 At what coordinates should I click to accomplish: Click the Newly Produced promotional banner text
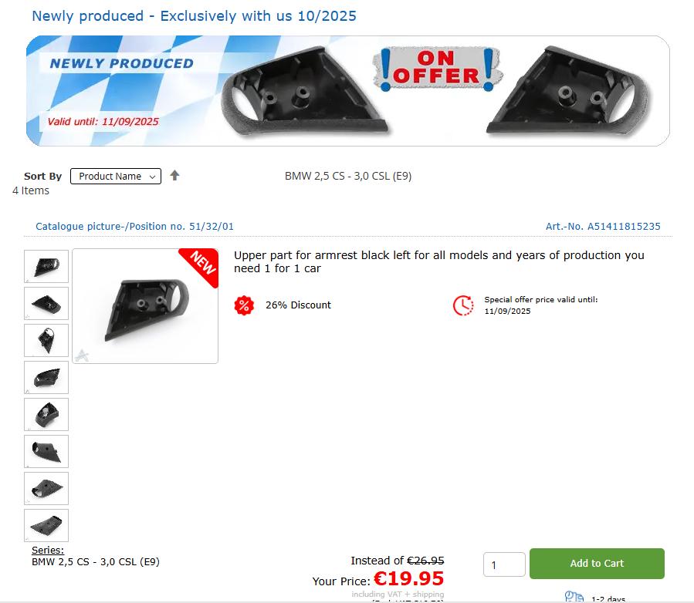tap(121, 64)
